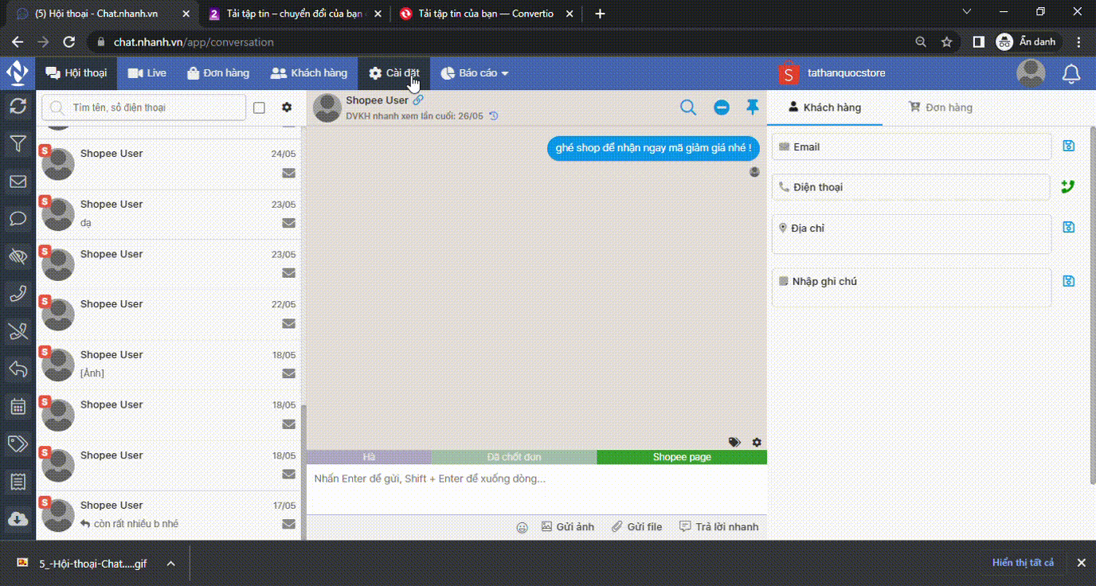Pin conversation with pushpin icon

point(753,107)
